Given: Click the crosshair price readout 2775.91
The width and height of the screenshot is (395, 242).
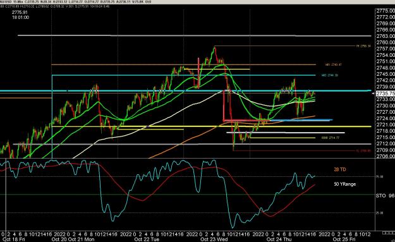Looking at the screenshot, I should click(20, 13).
